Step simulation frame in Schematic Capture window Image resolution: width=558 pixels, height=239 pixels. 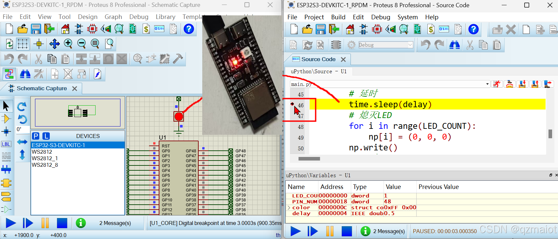point(28,223)
